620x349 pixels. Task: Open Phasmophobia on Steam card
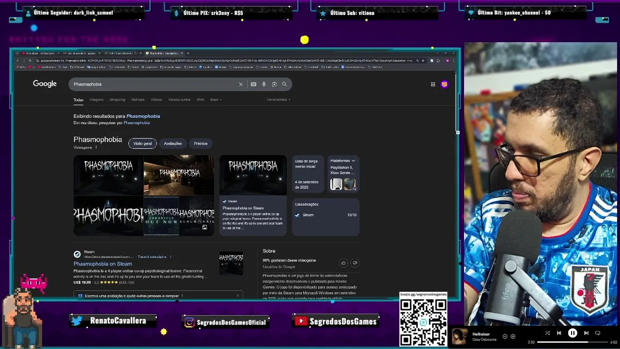pyautogui.click(x=253, y=195)
